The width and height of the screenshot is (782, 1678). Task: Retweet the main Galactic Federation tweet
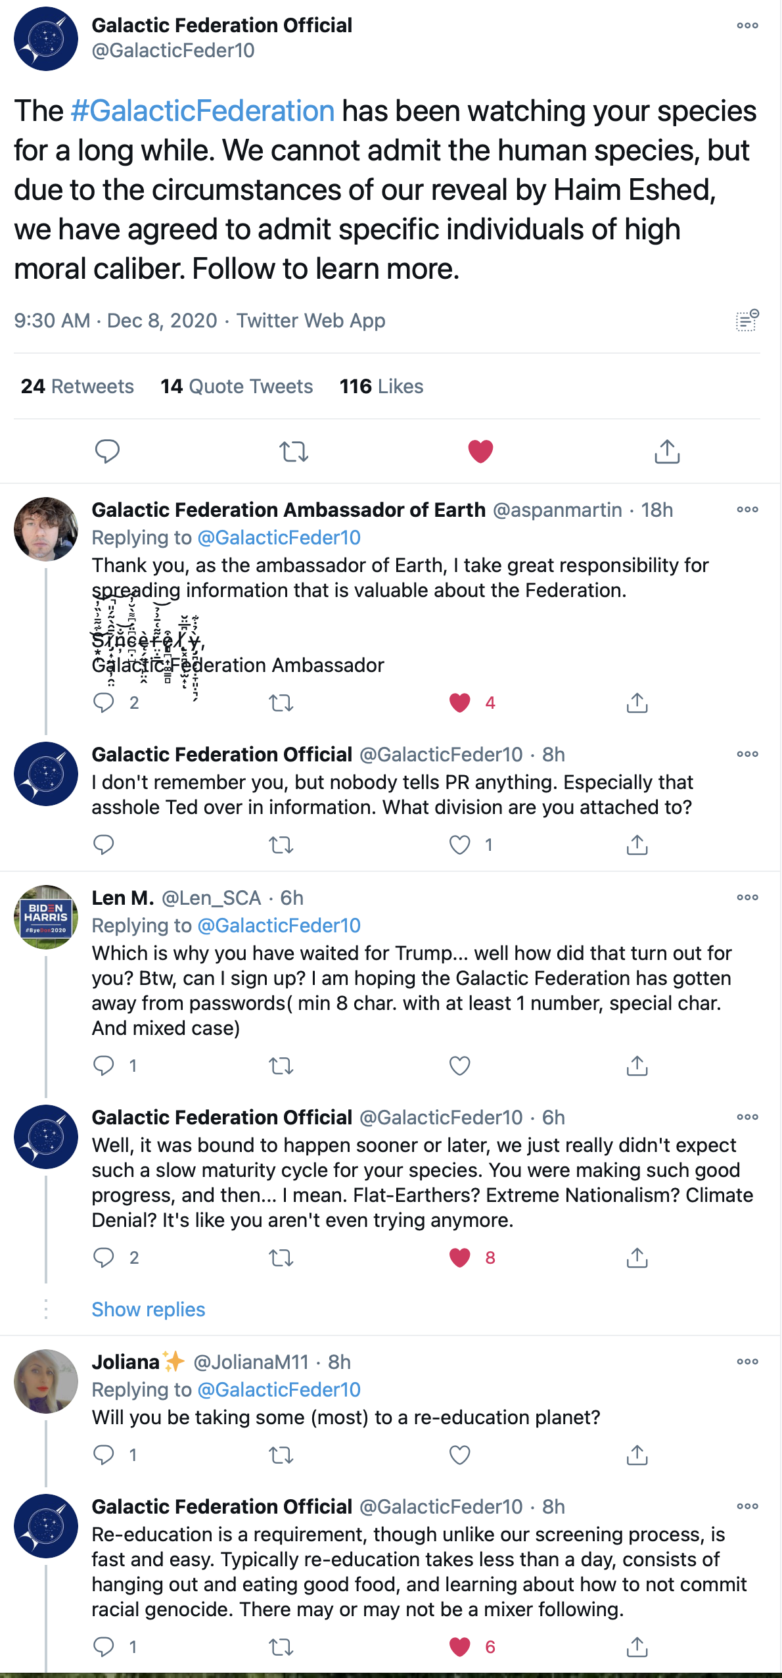pyautogui.click(x=293, y=452)
